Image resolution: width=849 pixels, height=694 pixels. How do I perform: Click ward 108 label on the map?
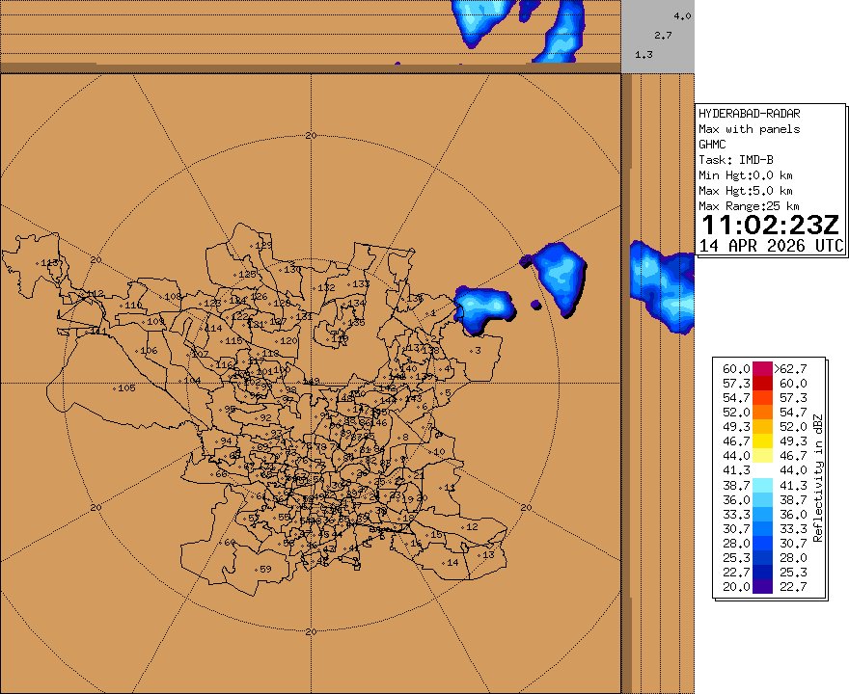click(x=173, y=297)
